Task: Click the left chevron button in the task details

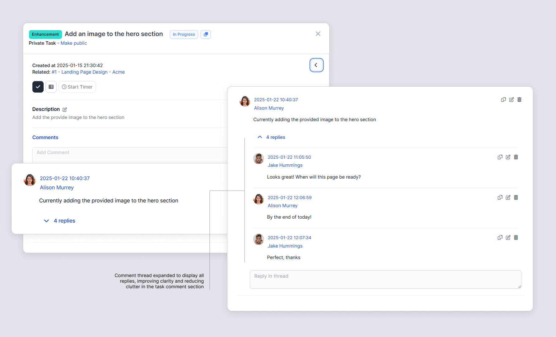Action: click(x=316, y=65)
